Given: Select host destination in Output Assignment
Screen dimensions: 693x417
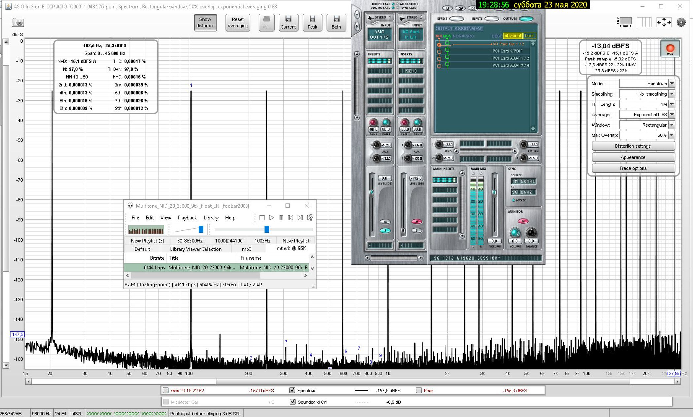Looking at the screenshot, I should [x=529, y=36].
